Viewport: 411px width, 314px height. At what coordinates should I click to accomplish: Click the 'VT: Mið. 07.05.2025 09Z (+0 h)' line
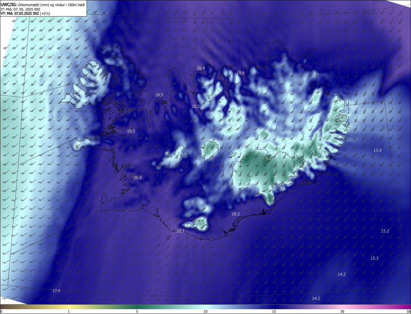pos(25,13)
